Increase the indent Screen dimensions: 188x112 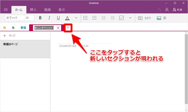(x=112, y=18)
